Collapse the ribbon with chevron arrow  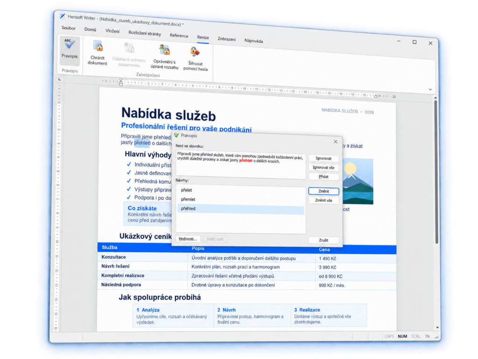[x=430, y=89]
